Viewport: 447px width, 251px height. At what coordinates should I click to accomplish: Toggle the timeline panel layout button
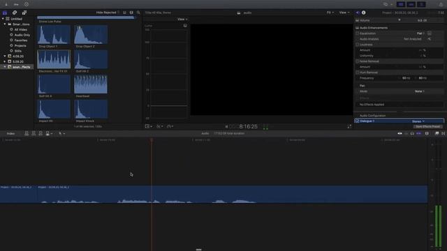click(x=411, y=4)
